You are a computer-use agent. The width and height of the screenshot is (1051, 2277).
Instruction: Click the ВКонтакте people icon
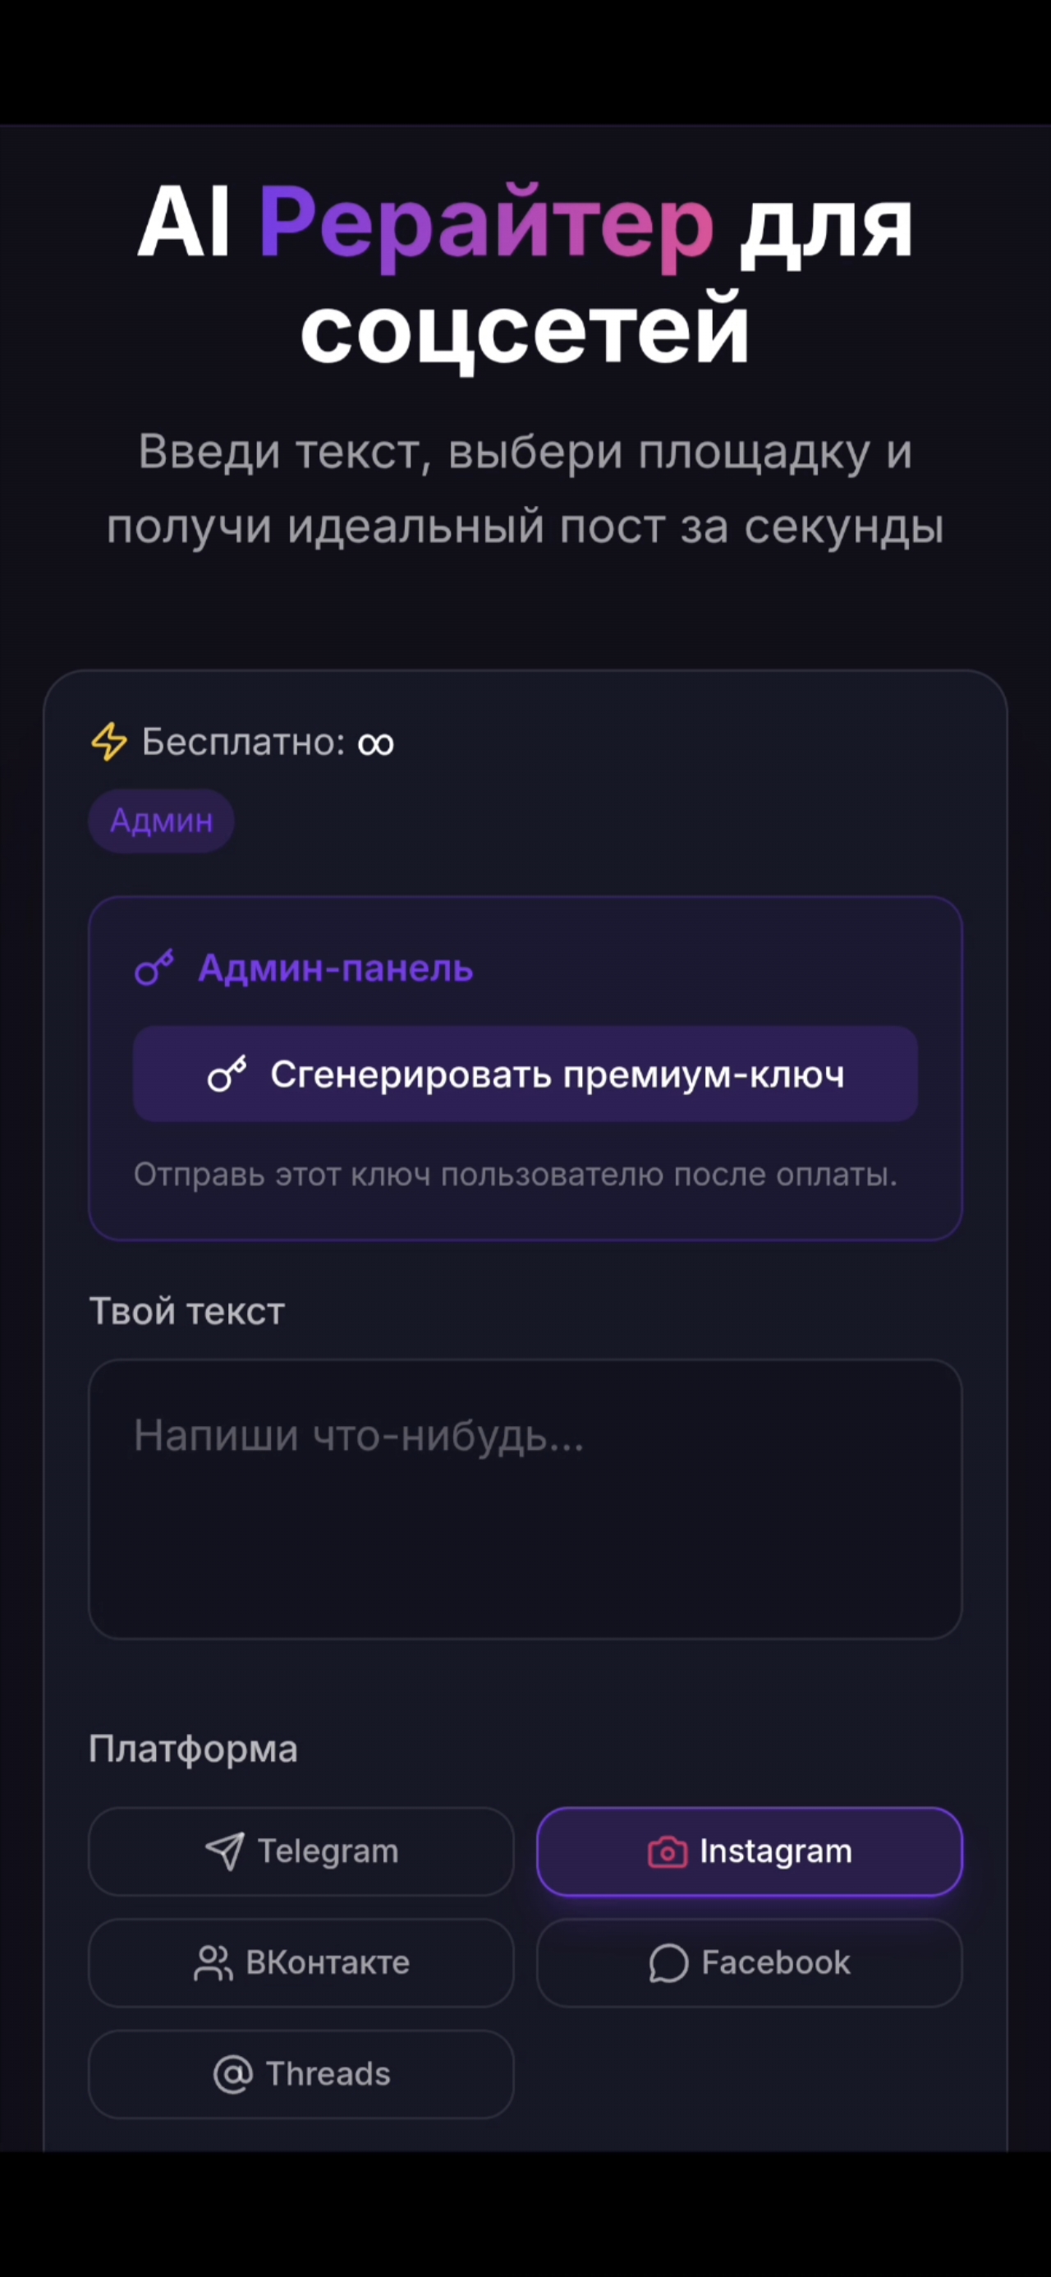click(212, 1963)
